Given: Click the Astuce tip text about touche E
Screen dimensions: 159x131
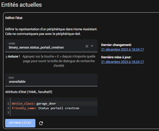Looking at the screenshot, I should pos(58,61).
